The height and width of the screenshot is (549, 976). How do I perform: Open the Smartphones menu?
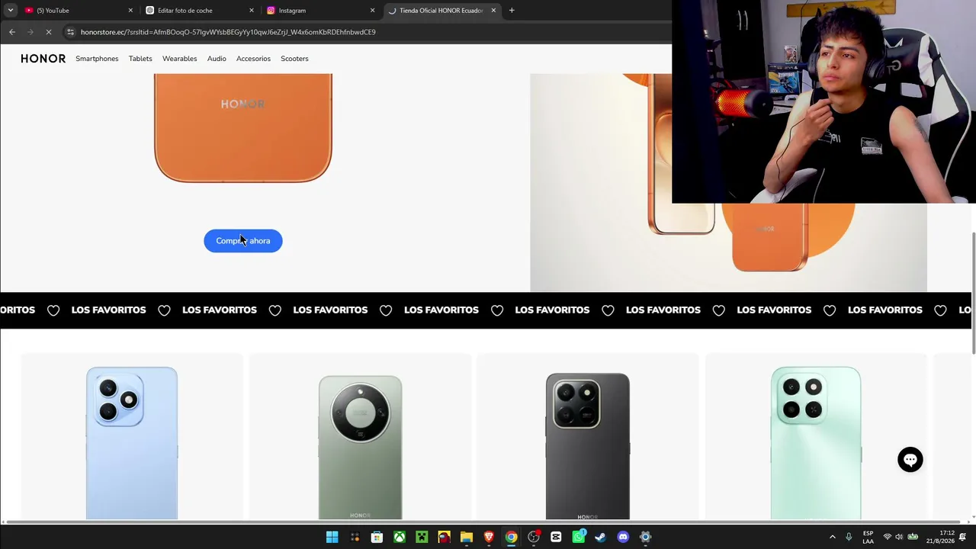[x=97, y=59]
